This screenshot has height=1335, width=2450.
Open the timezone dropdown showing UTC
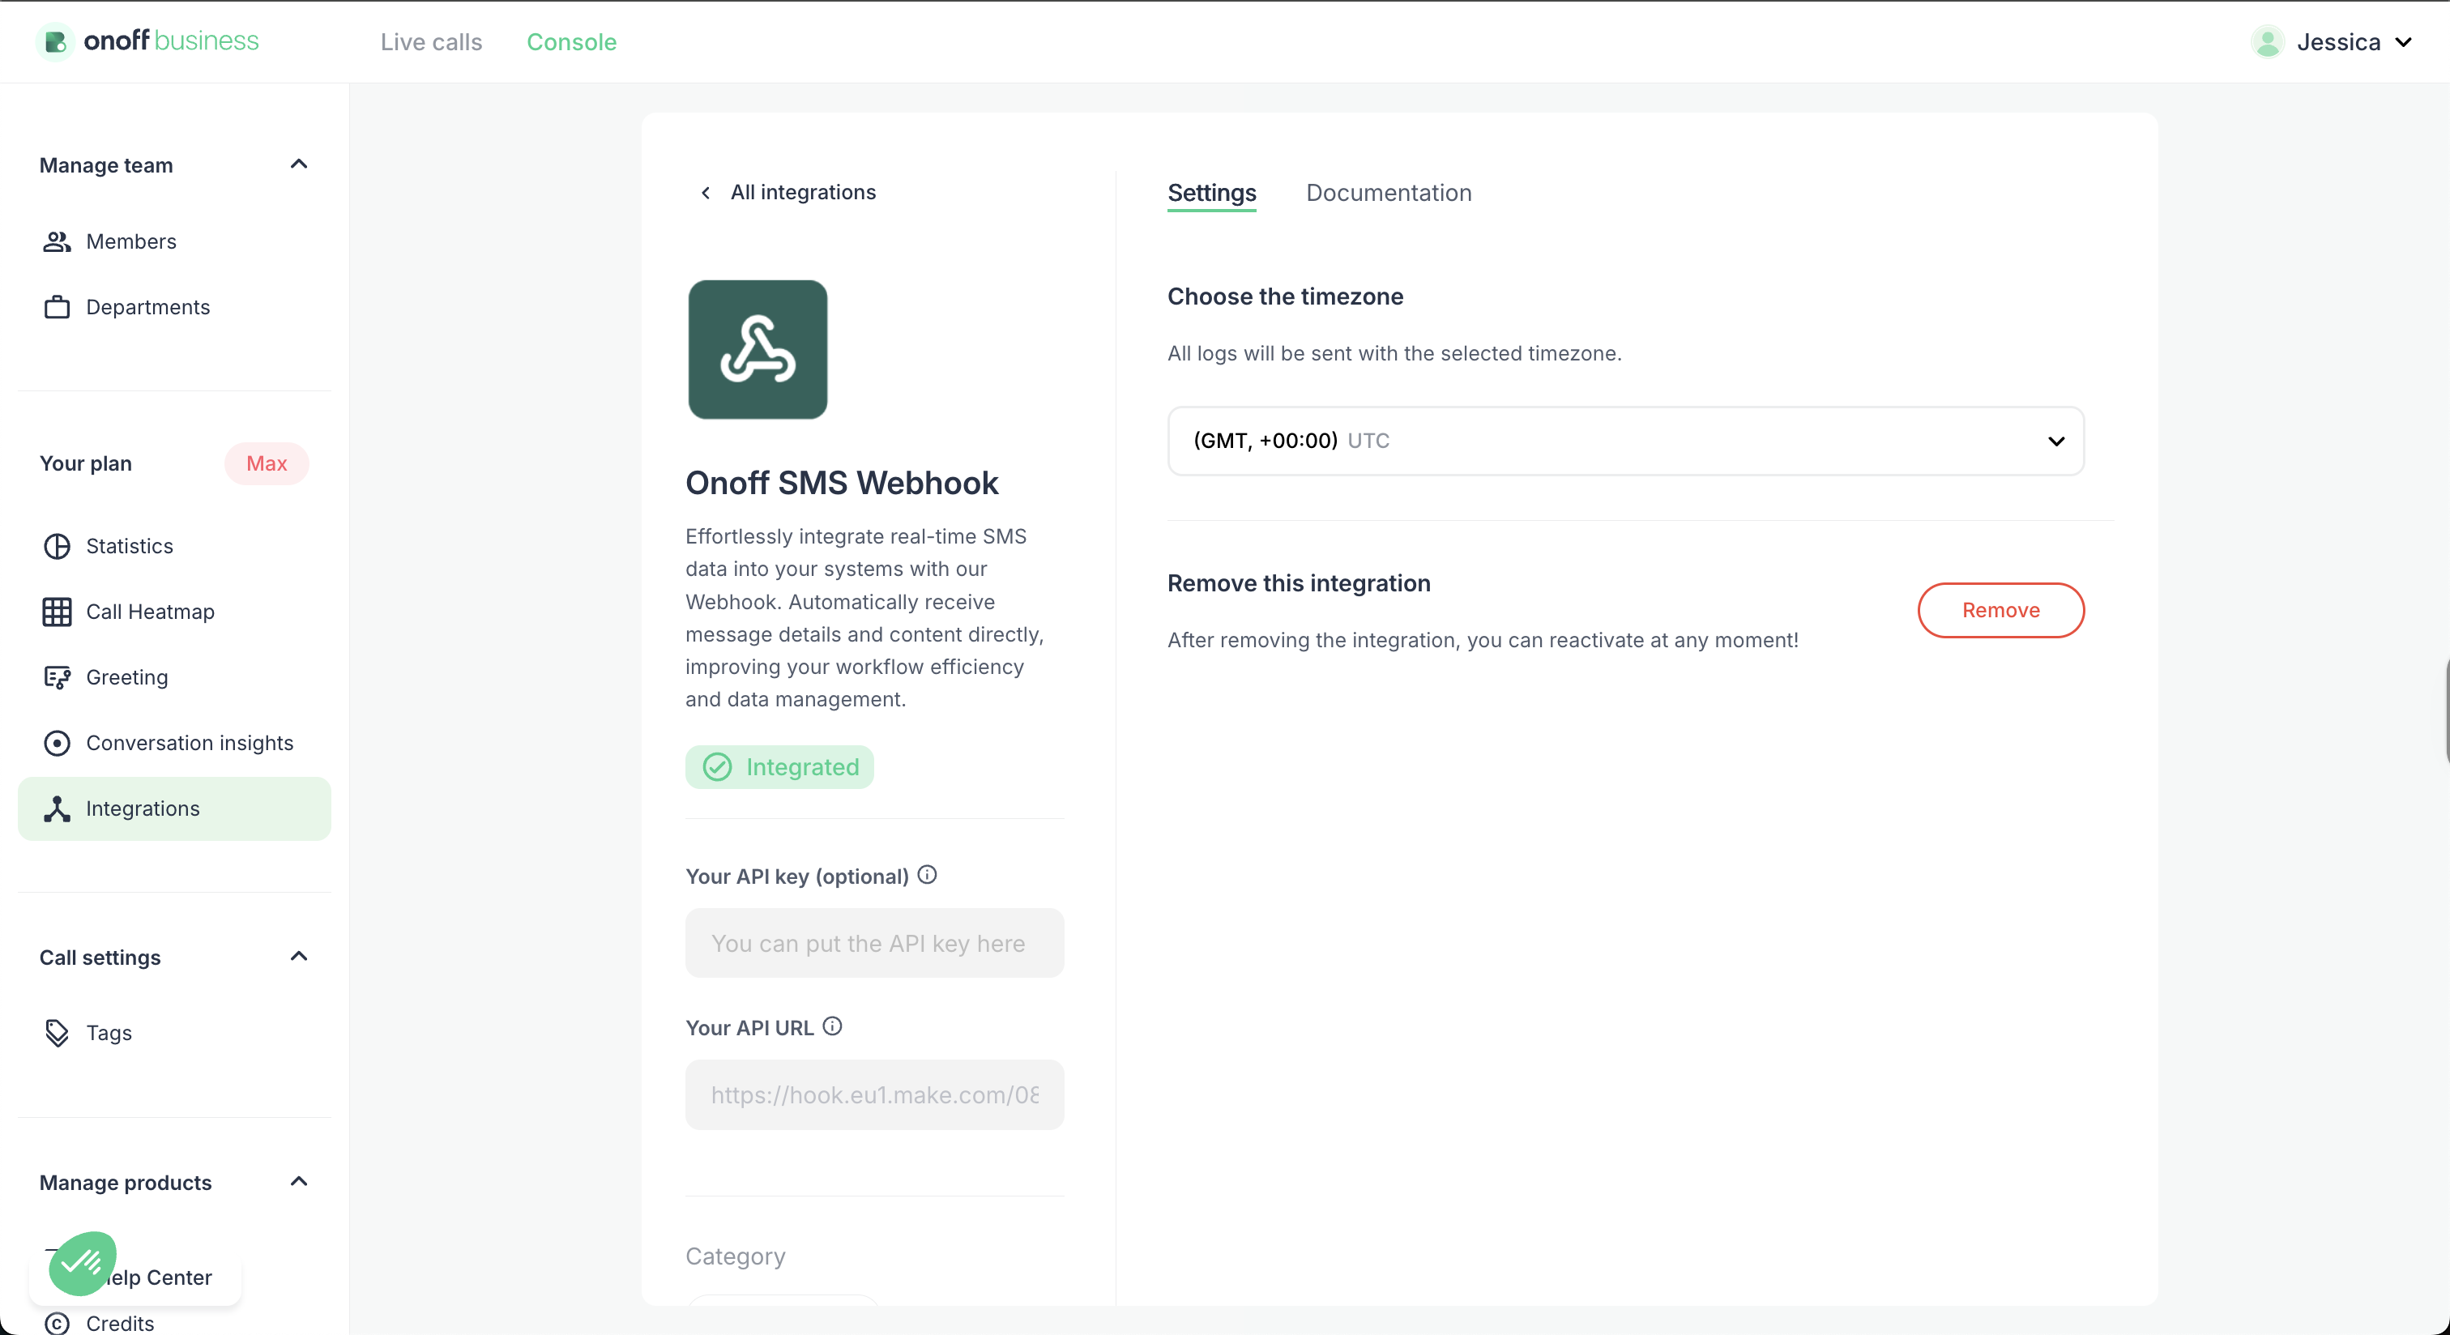pyautogui.click(x=1625, y=441)
